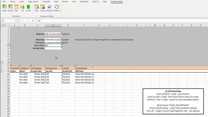
Task: Select row 30 header
Action: click(x=8, y=74)
